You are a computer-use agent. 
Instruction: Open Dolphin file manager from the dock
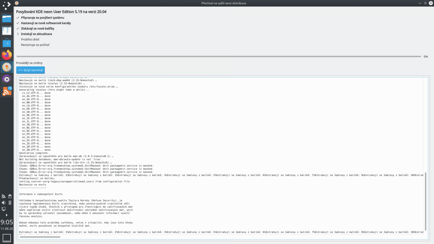click(x=7, y=18)
